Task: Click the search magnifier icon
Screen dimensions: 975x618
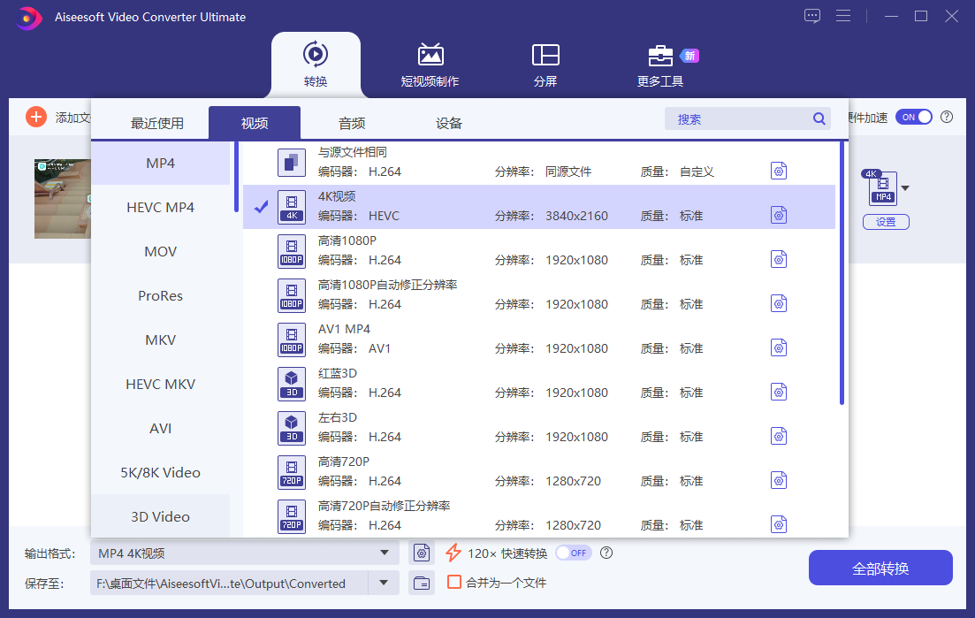Action: click(x=819, y=119)
